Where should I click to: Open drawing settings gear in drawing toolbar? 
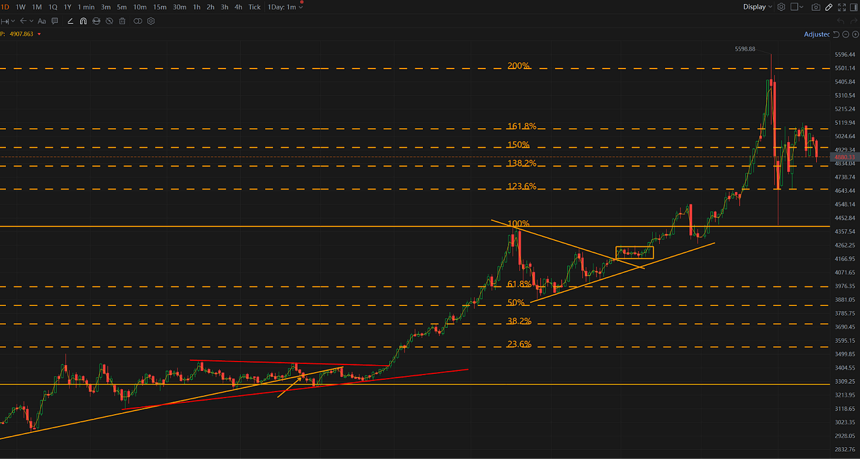point(151,21)
